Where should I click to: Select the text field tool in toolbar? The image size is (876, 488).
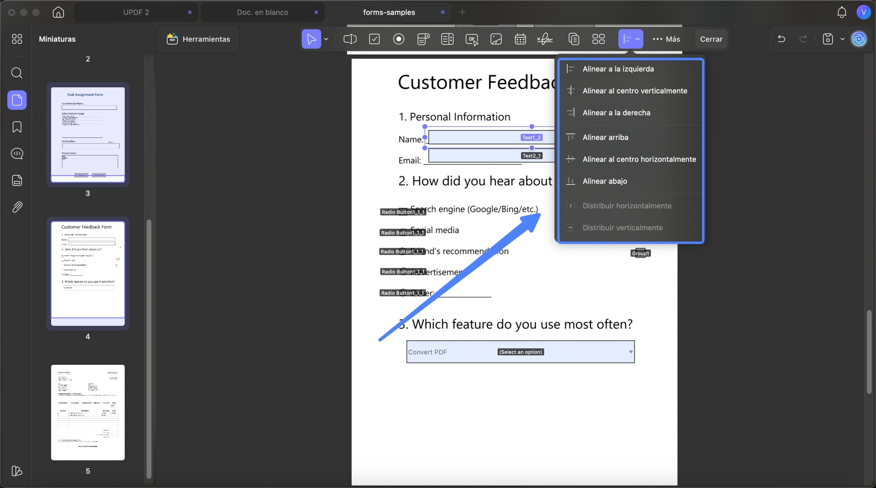(350, 39)
